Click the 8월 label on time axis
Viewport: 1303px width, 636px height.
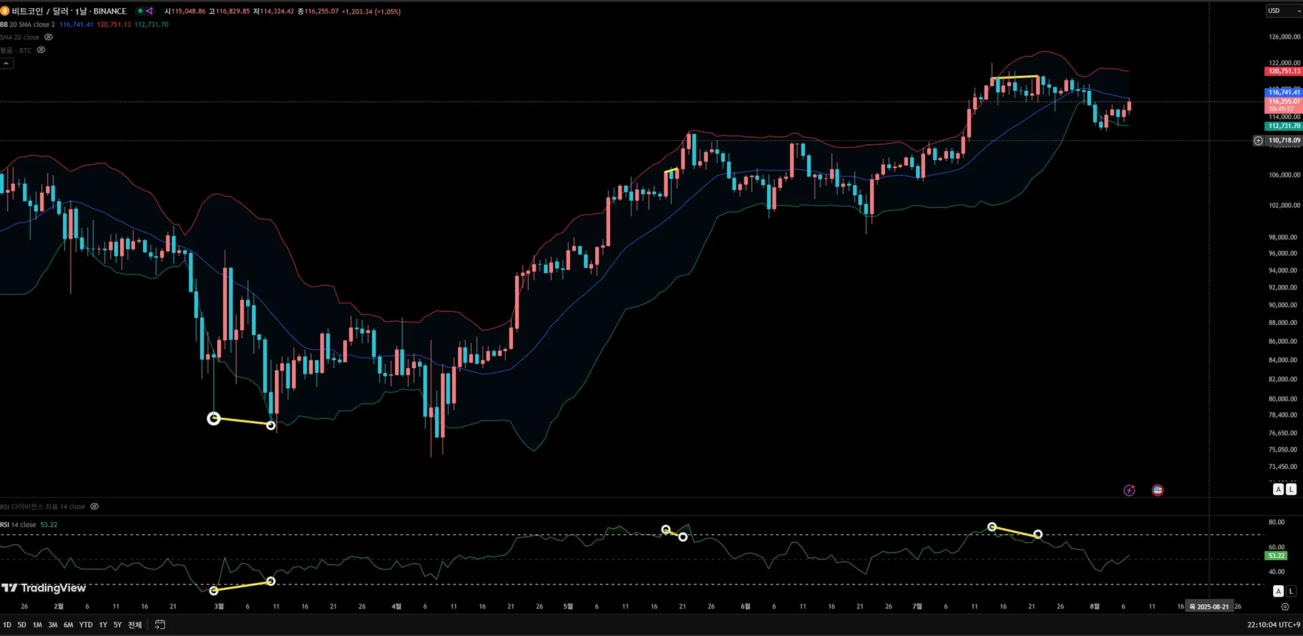1095,607
